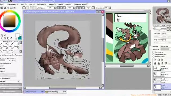Click the flip canvas horizontal button

(x=93, y=8)
